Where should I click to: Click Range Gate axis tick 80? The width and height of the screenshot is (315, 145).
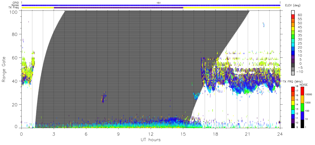pyautogui.click(x=15, y=34)
